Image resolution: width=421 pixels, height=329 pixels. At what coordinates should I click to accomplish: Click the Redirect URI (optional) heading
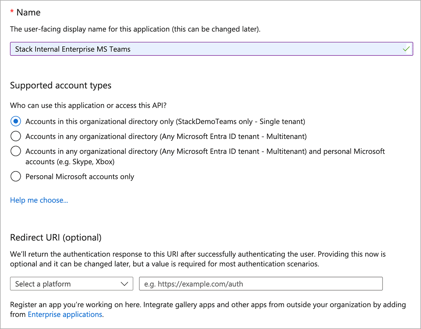[56, 237]
